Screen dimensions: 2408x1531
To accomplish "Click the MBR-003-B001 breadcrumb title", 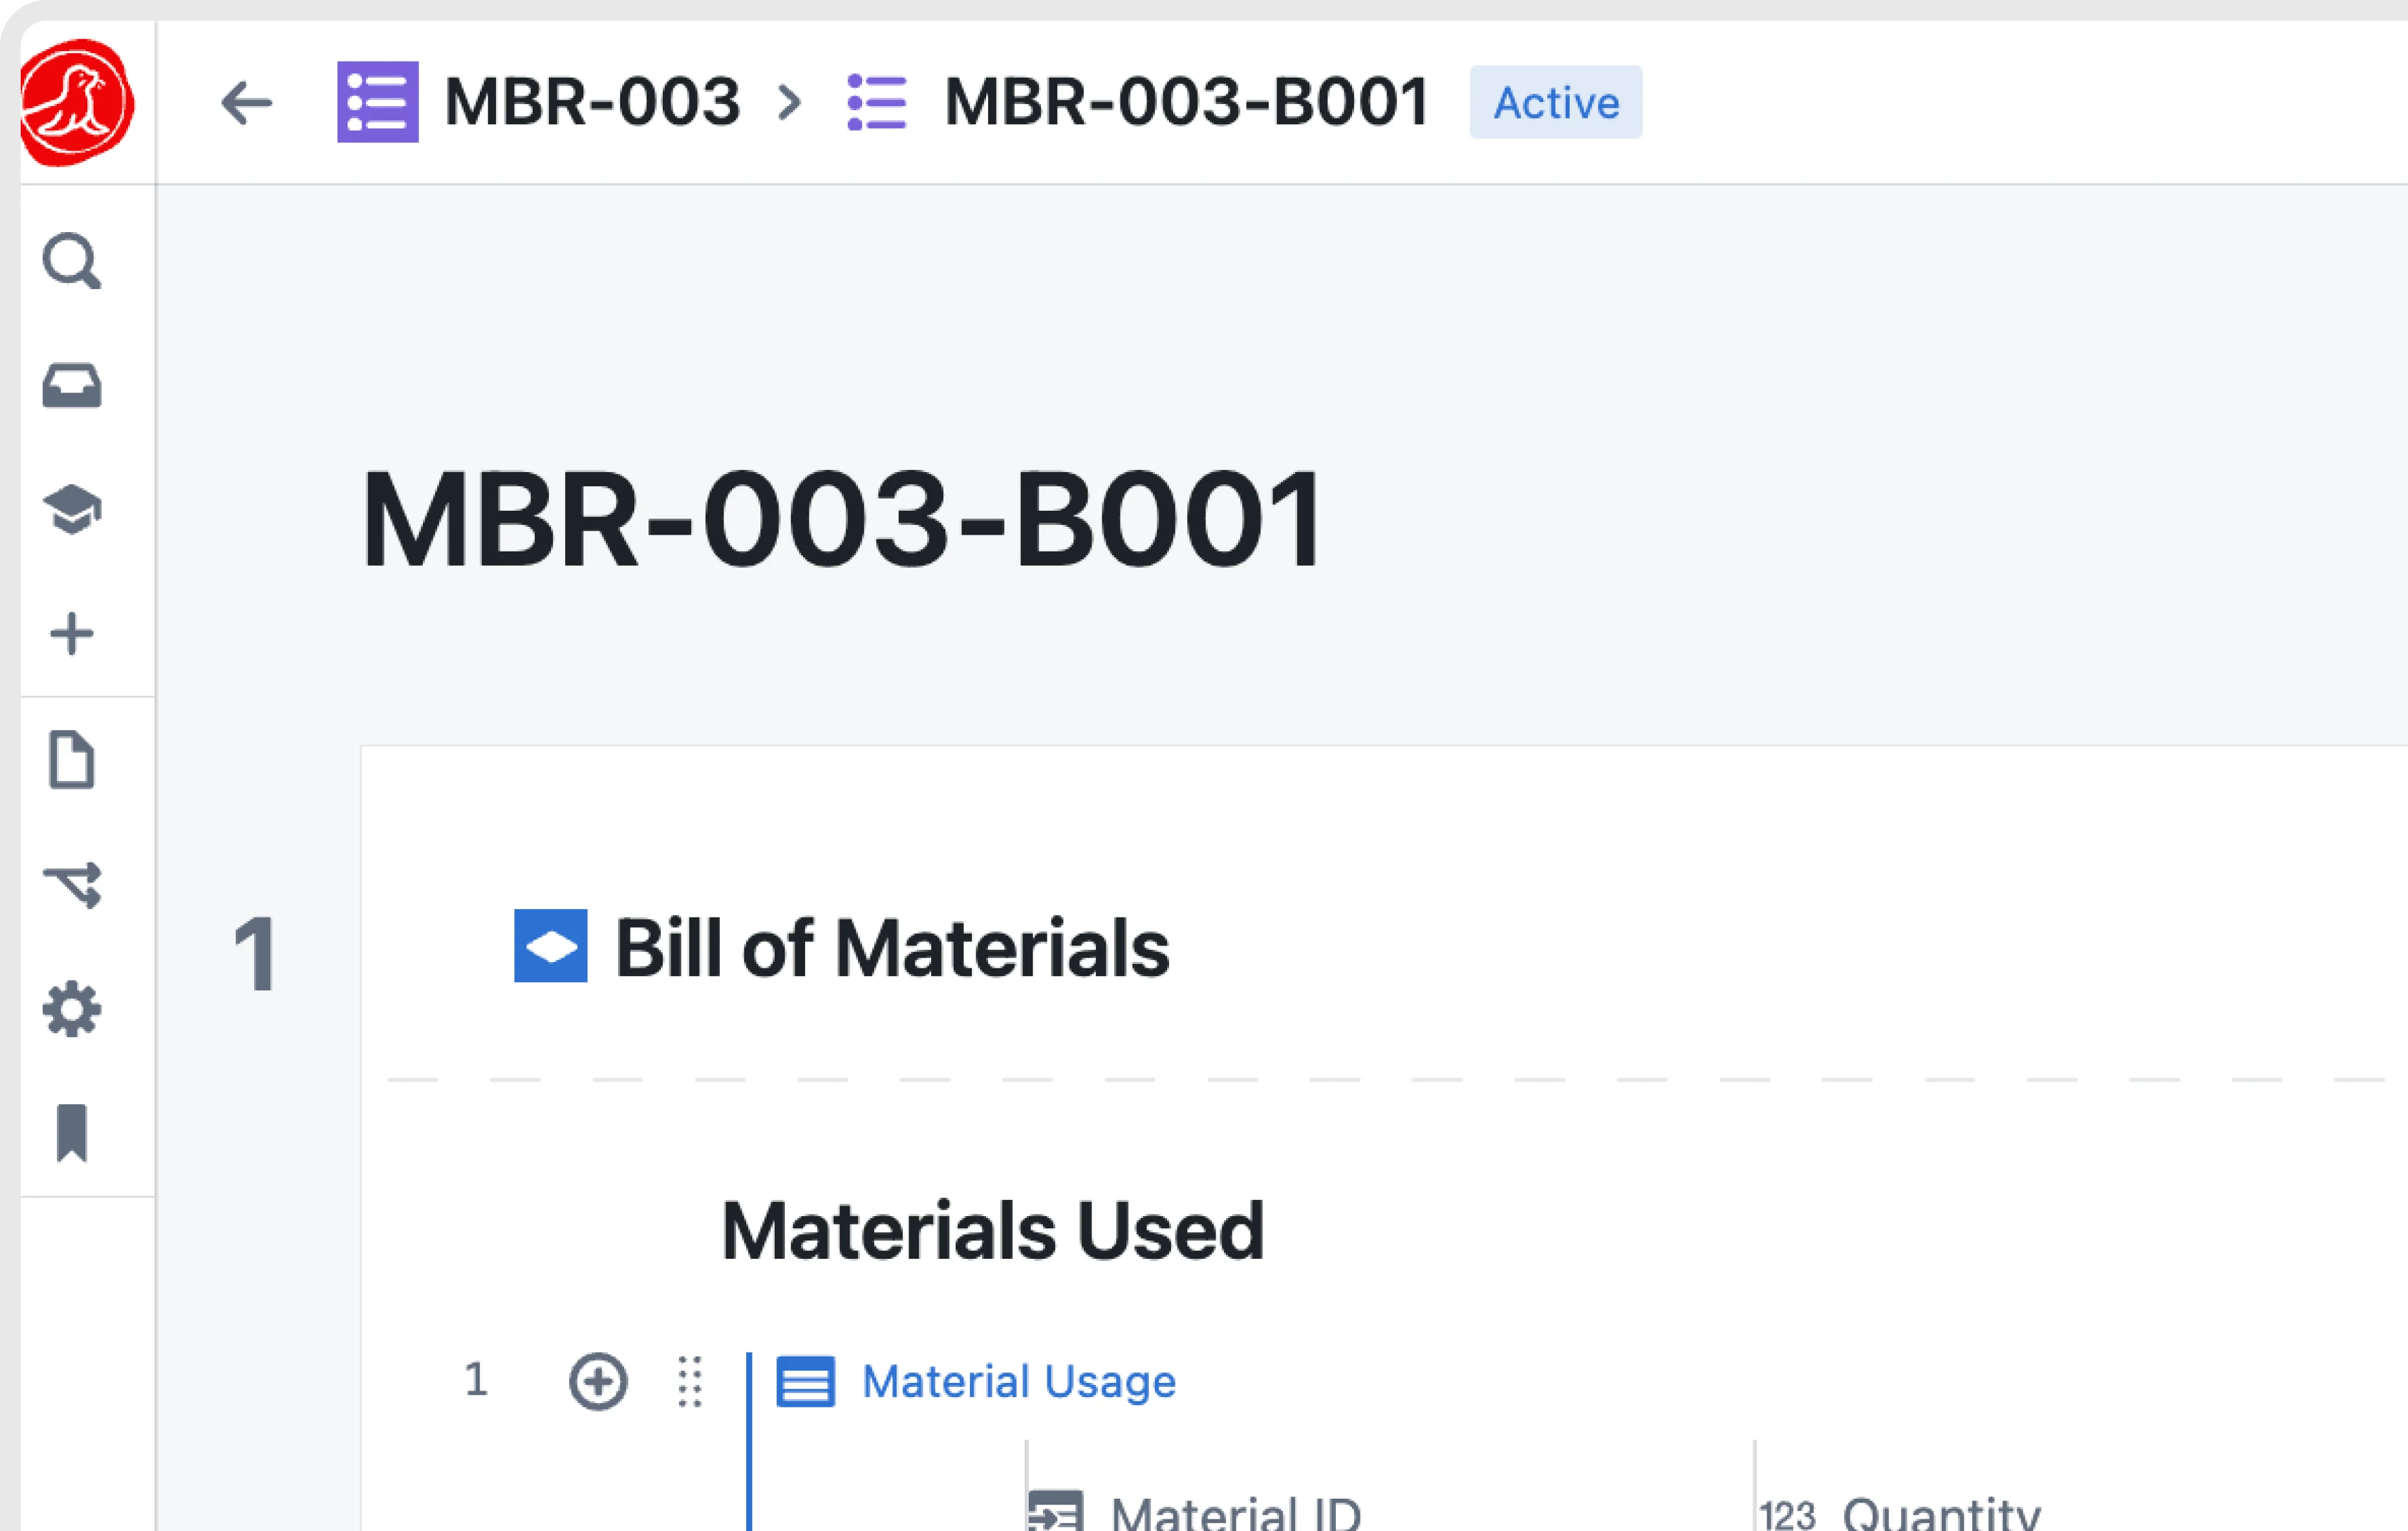I will 1186,102.
